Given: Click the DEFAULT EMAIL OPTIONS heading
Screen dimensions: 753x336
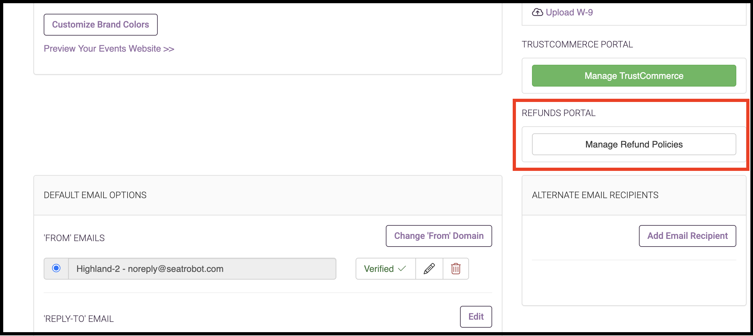Looking at the screenshot, I should click(x=95, y=195).
